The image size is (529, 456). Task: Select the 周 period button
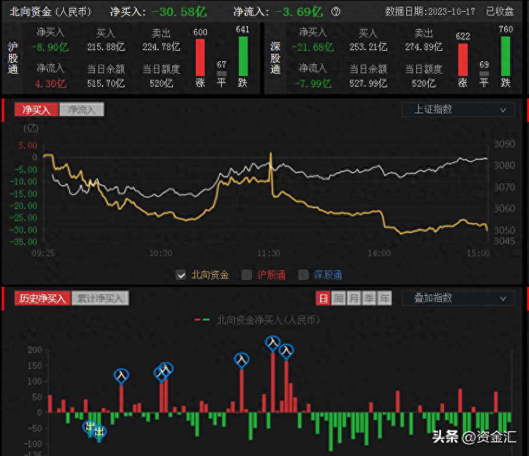339,298
